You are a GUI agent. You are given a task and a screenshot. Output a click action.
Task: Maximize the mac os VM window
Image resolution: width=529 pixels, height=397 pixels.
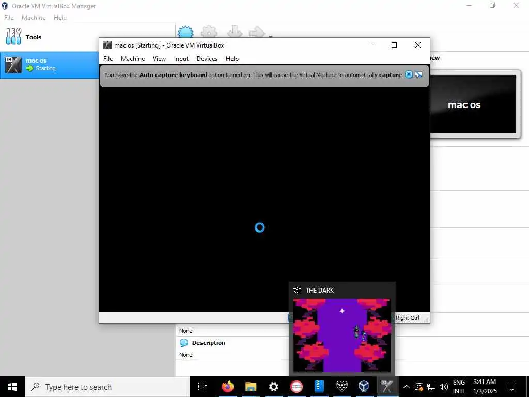point(394,45)
